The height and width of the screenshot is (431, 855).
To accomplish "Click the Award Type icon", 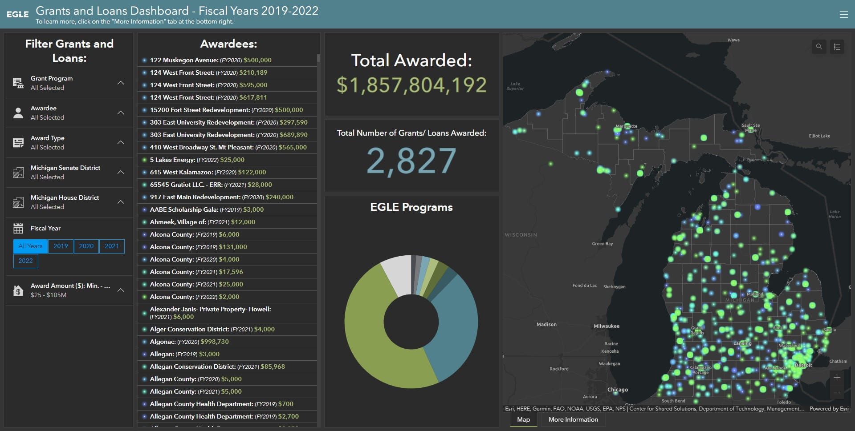I will [18, 141].
